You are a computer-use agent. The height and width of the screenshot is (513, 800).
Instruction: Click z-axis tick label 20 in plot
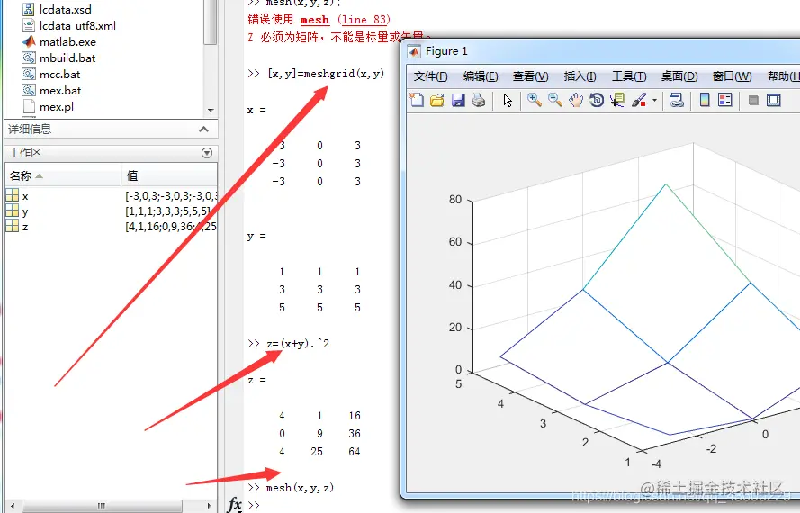(455, 328)
